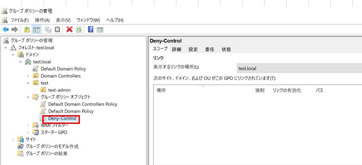The image size is (362, 165).
Task: Click the Default Domain Controllers Policy scroll icon
Action: point(43,104)
